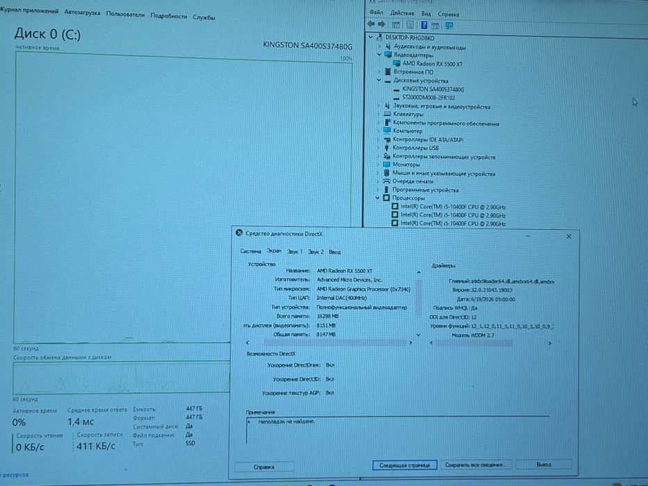Click the Примечания notes text box

point(397,430)
